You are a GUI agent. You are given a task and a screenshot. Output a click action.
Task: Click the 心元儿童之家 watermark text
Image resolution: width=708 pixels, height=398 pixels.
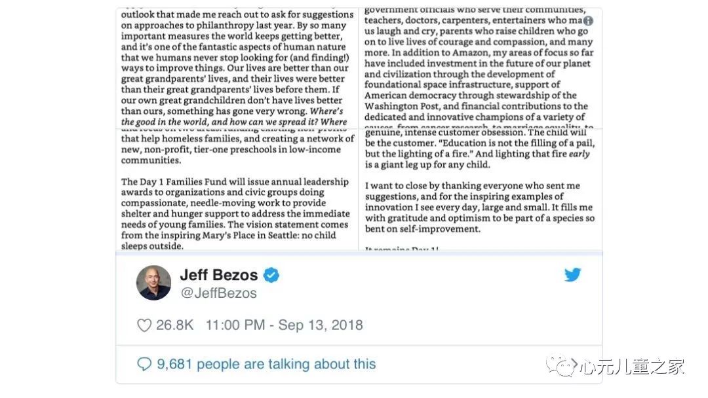click(x=632, y=367)
